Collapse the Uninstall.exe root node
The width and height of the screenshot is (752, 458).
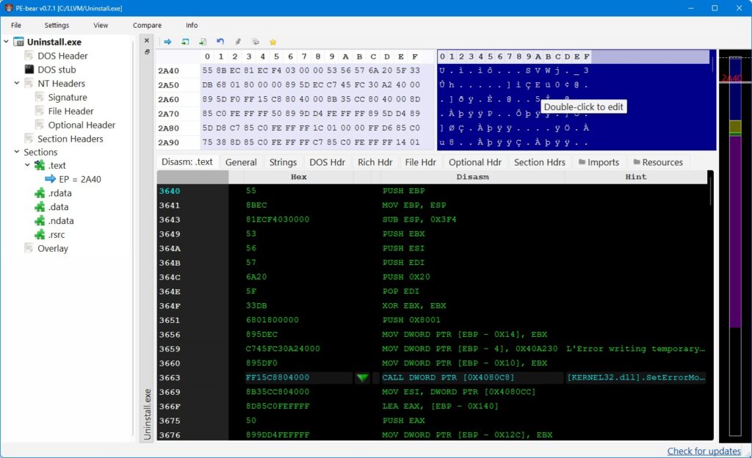(x=7, y=42)
